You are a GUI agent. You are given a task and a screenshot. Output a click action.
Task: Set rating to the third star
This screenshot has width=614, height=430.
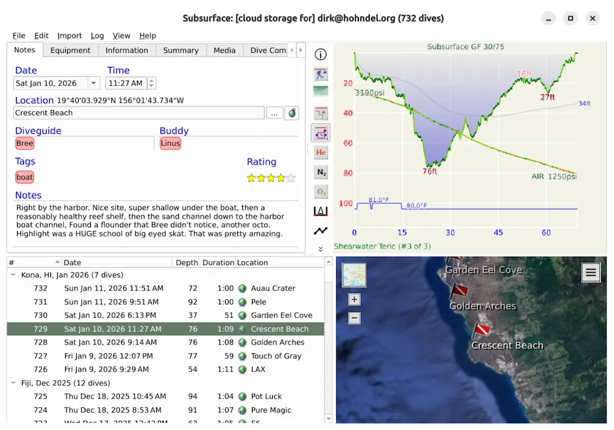[x=271, y=178]
